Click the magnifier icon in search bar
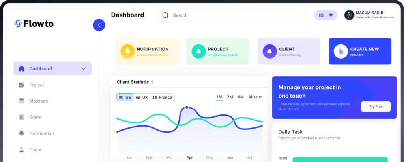The width and height of the screenshot is (404, 162). click(x=165, y=15)
